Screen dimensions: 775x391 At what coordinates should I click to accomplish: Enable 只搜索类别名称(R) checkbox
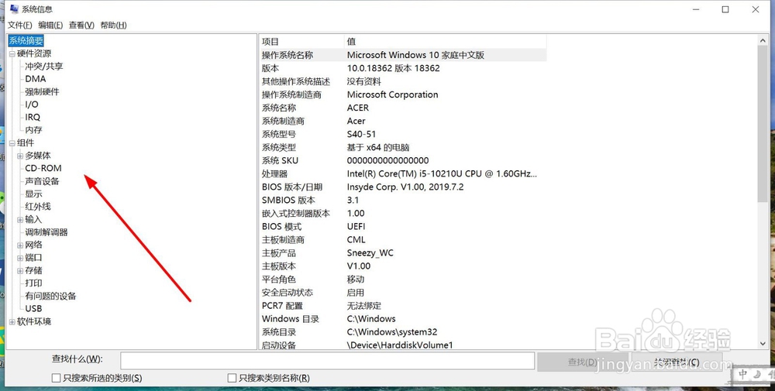coord(232,378)
